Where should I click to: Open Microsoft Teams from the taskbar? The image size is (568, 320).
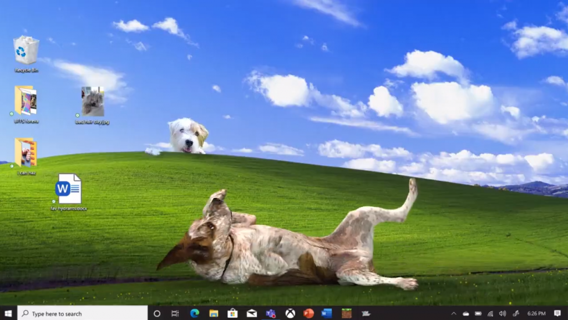click(271, 313)
